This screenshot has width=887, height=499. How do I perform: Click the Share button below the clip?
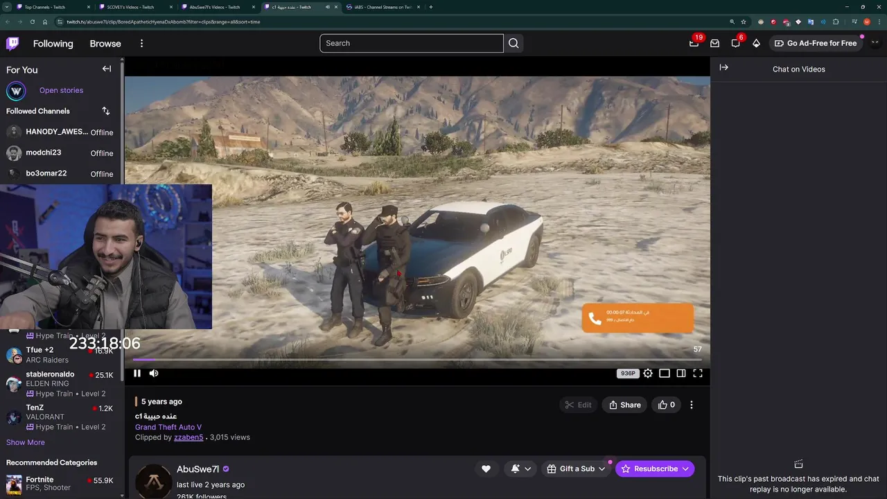pos(625,405)
